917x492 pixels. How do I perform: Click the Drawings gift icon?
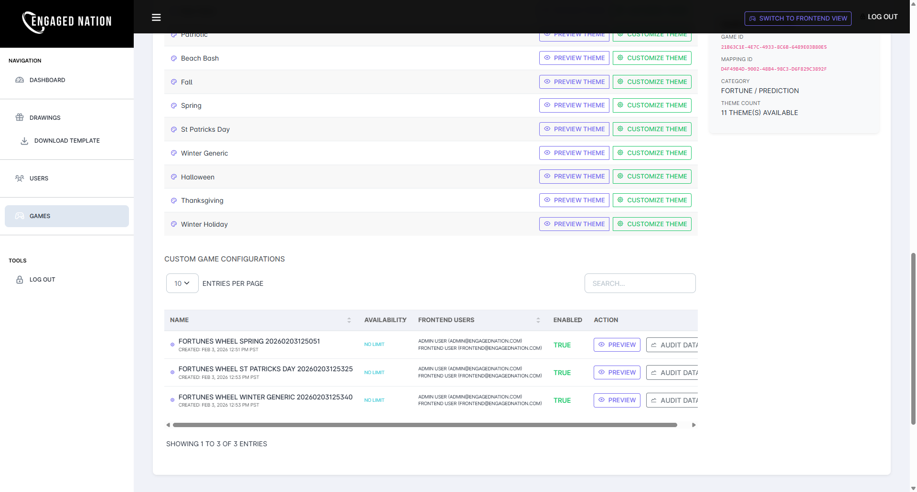tap(20, 117)
